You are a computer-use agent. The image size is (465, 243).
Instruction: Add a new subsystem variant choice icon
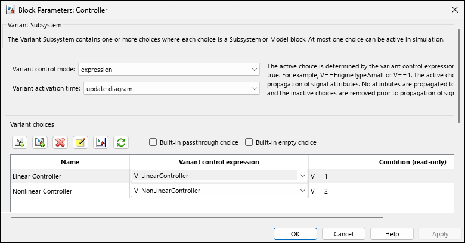[20, 142]
